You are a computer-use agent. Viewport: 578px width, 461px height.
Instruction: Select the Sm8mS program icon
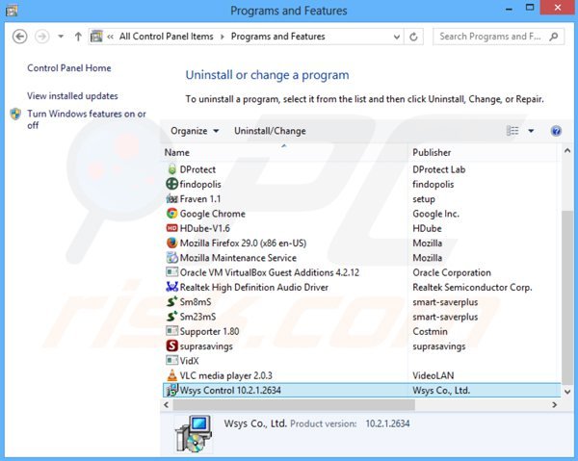171,302
